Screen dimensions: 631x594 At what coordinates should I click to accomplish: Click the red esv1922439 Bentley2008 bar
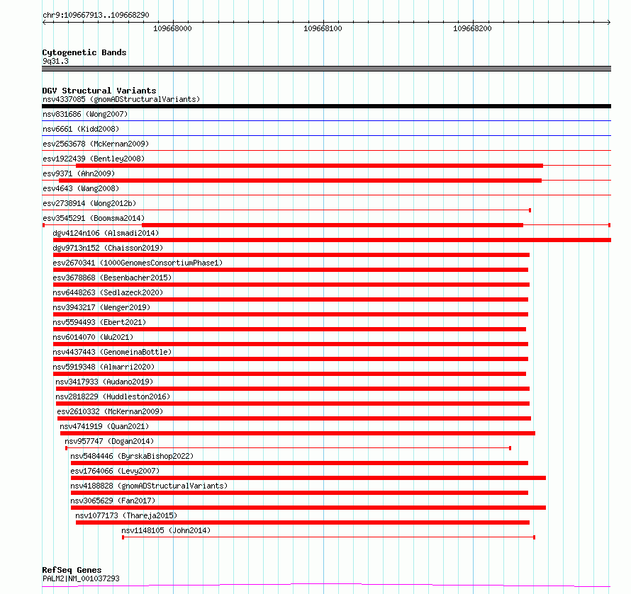(x=309, y=166)
